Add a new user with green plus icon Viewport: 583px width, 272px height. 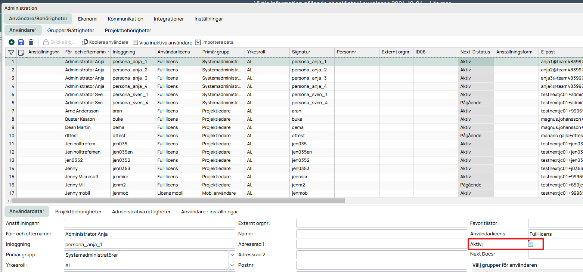point(12,42)
